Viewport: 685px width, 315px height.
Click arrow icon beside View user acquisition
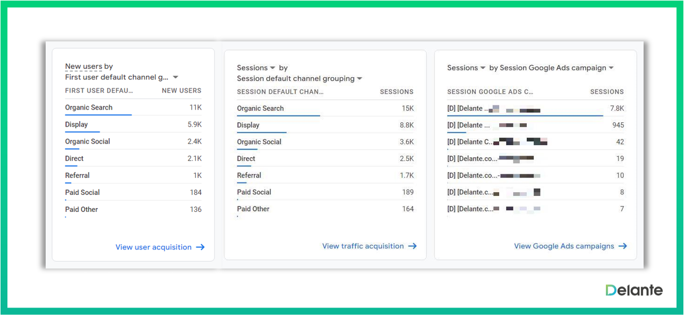point(200,247)
